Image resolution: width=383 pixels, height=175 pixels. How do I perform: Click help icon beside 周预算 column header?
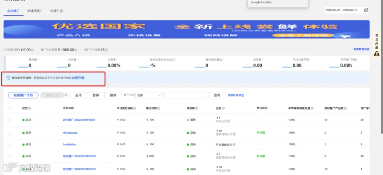click(x=197, y=108)
